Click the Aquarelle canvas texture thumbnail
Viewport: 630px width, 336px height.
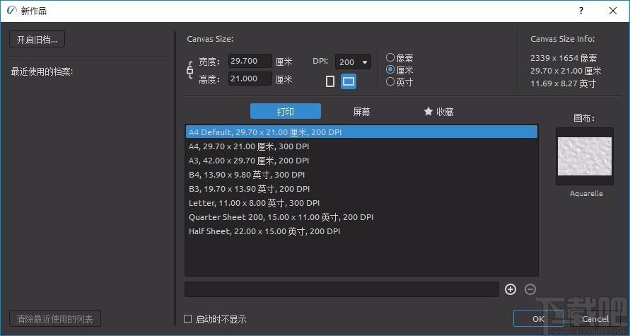click(585, 156)
